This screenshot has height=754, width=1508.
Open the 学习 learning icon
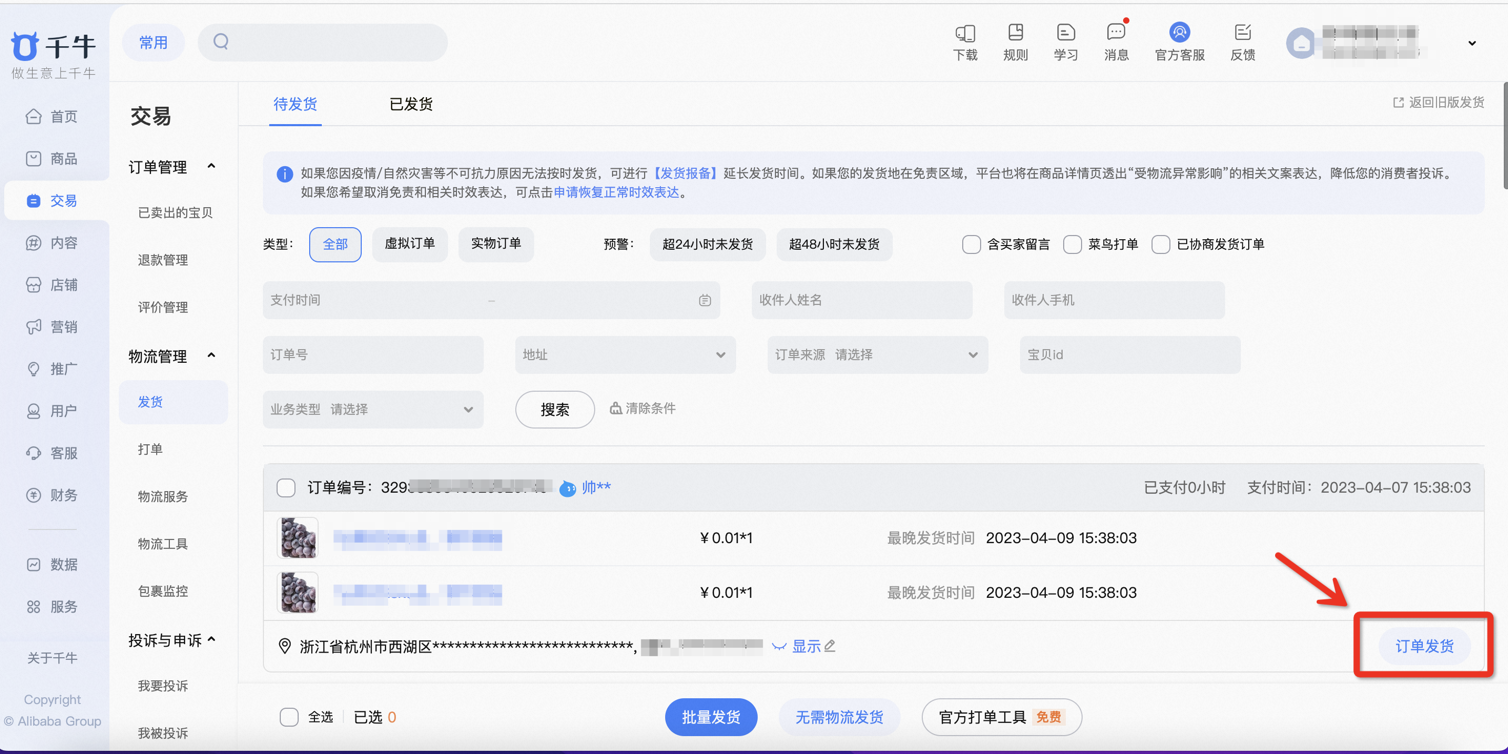click(1065, 32)
